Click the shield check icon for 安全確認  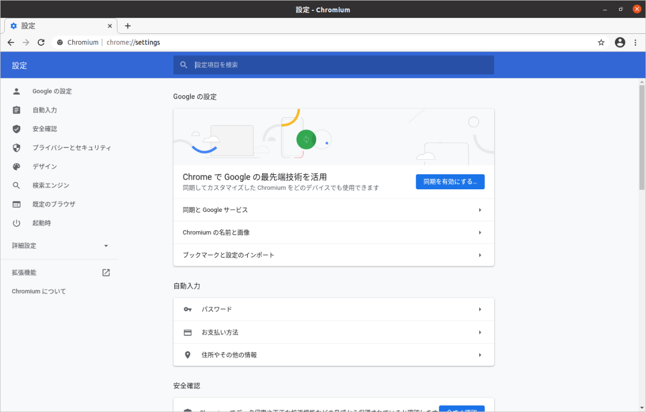(x=16, y=129)
